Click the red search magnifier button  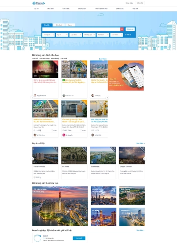pos(122,29)
